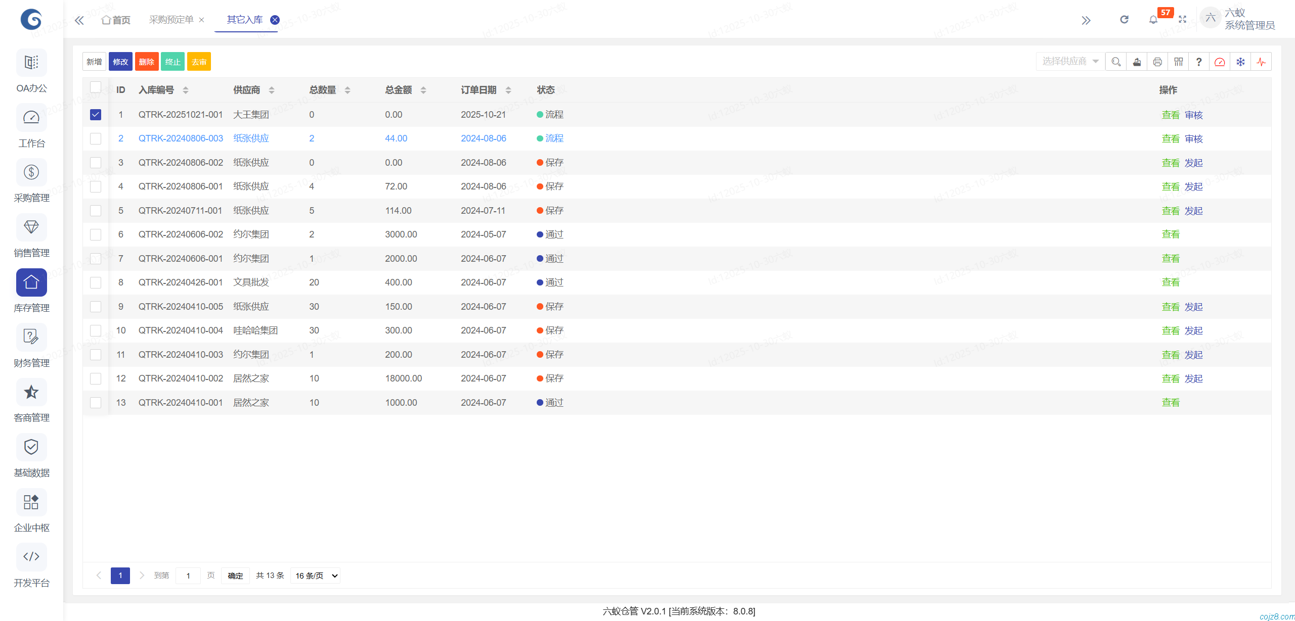Screen dimensions: 1295x621
Task: Click the page number input field
Action: click(188, 576)
